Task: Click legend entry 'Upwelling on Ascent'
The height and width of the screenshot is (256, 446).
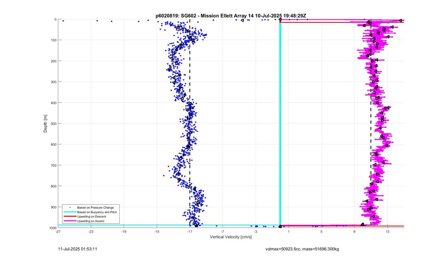Action: pos(91,221)
